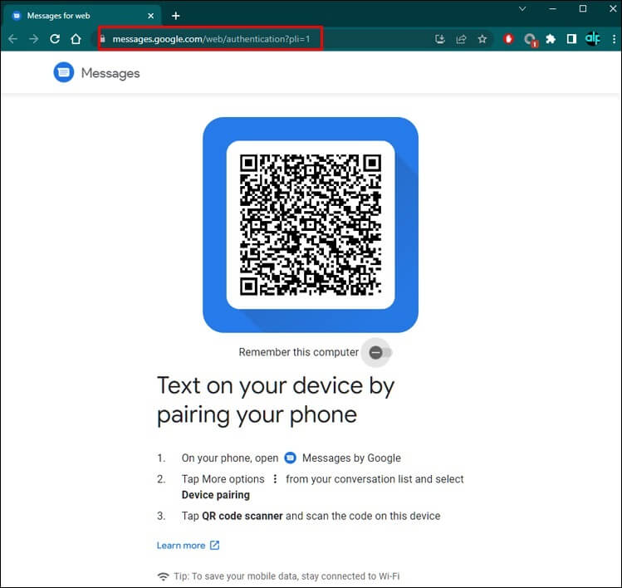Reload the Messages for web page
Image resolution: width=622 pixels, height=588 pixels.
[x=55, y=39]
